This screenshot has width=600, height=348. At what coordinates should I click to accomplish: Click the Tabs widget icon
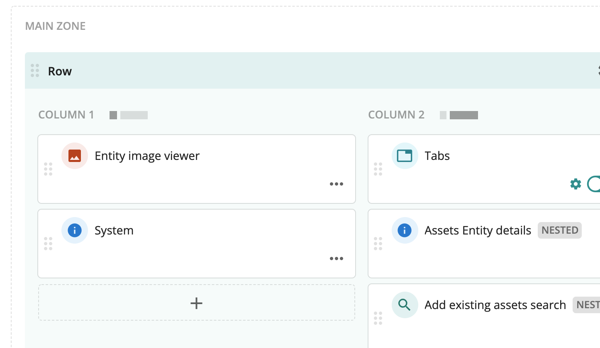coord(405,156)
